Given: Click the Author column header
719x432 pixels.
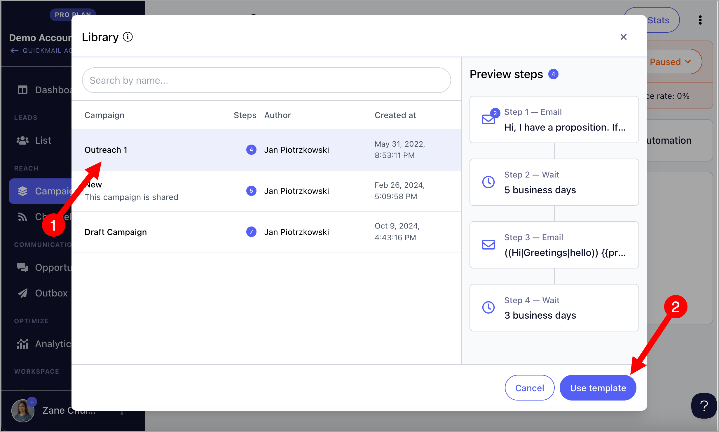Looking at the screenshot, I should pos(278,115).
